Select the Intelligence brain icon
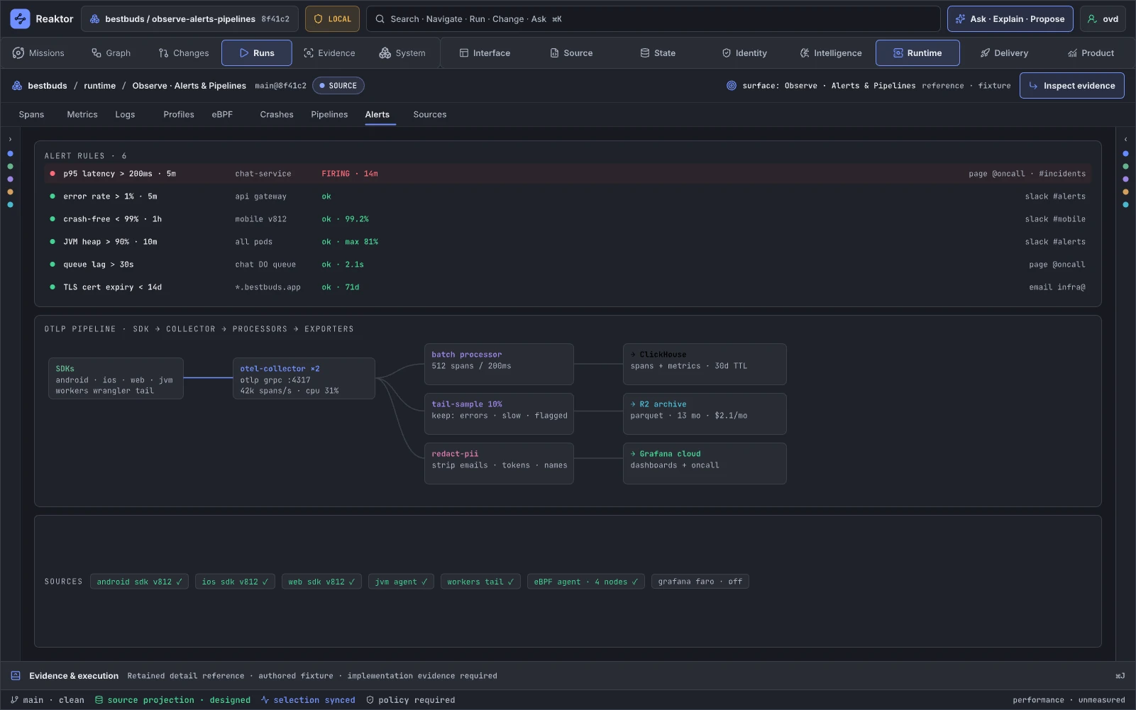Viewport: 1136px width, 710px height. point(805,53)
